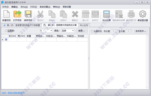Open the 语言设置 menu
This screenshot has height=96, width=151.
tap(67, 7)
